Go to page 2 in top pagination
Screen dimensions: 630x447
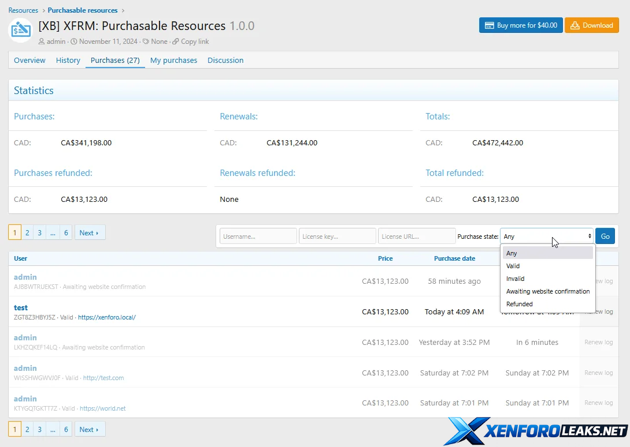click(x=27, y=233)
